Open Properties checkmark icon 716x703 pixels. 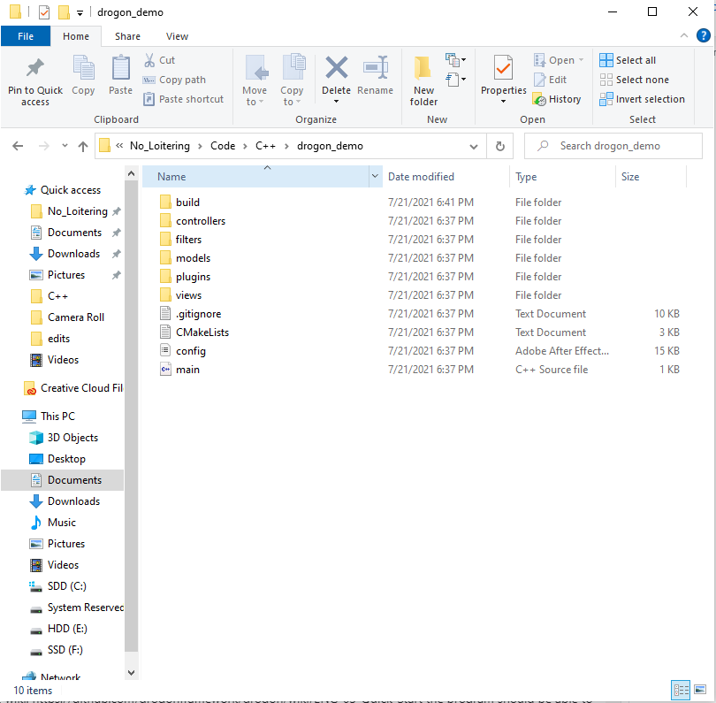tap(503, 67)
